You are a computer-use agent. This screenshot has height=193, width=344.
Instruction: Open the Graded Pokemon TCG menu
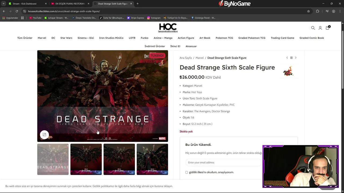click(x=252, y=38)
